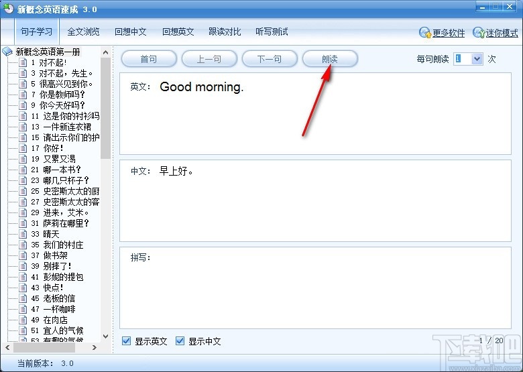Image resolution: width=523 pixels, height=372 pixels.
Task: Select lesson 49 在肉店
Action: click(50, 320)
